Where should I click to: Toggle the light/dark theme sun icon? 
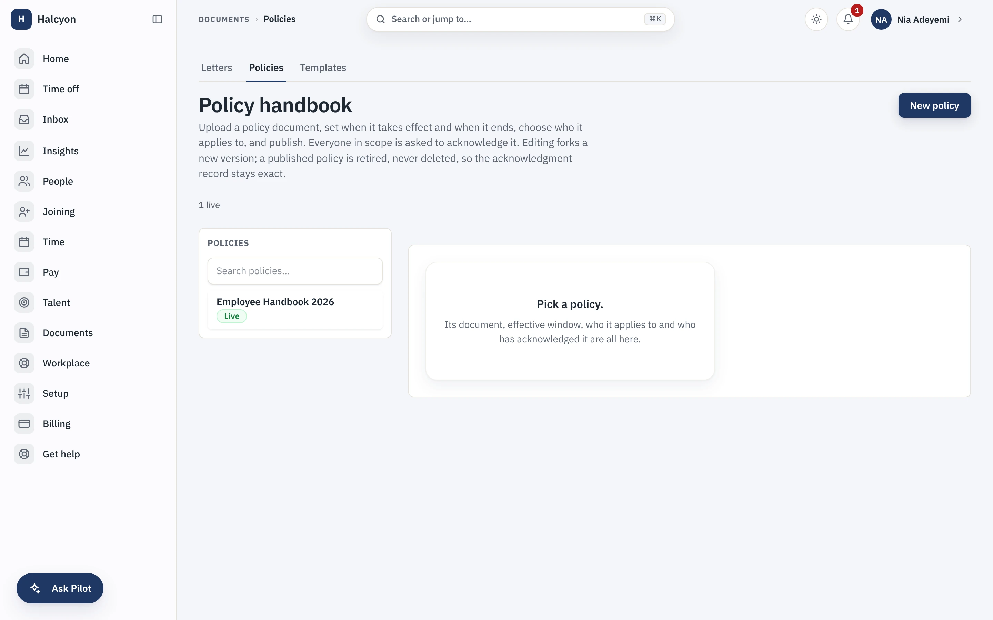pyautogui.click(x=816, y=19)
